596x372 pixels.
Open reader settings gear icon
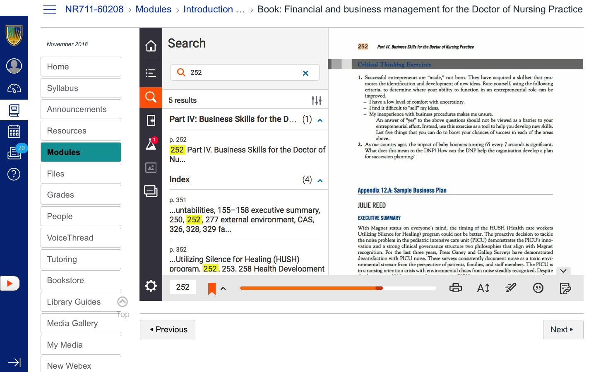tap(151, 286)
